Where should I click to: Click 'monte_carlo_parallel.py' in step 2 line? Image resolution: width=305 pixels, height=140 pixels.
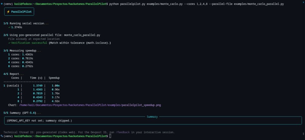(82, 35)
